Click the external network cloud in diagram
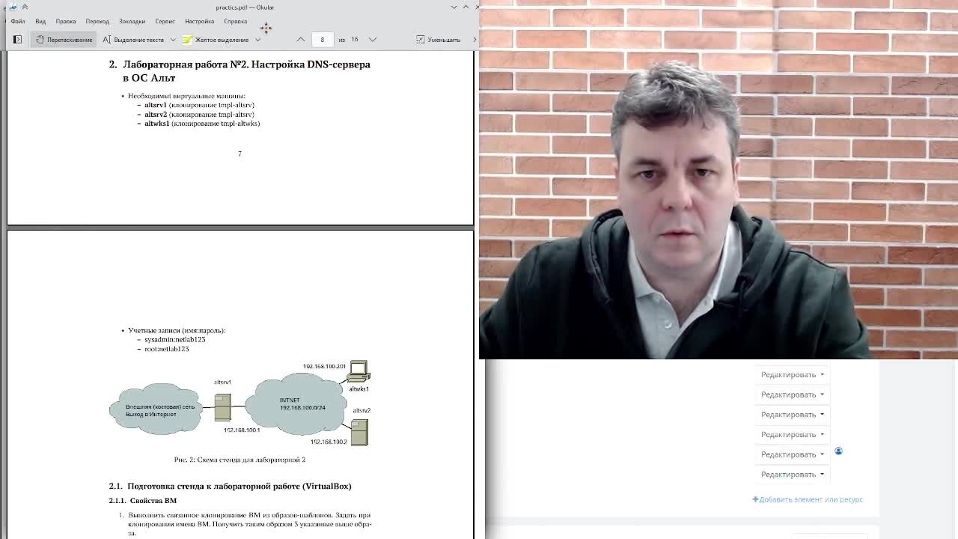Image resolution: width=958 pixels, height=539 pixels. (156, 409)
